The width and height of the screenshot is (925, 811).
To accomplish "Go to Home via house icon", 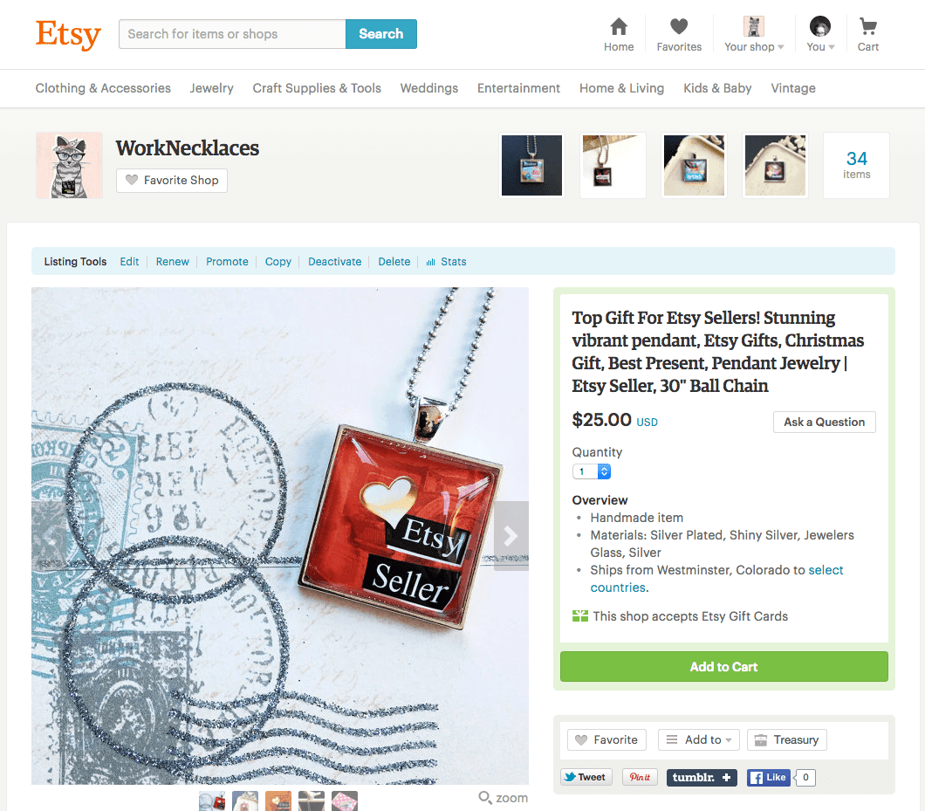I will pyautogui.click(x=618, y=27).
